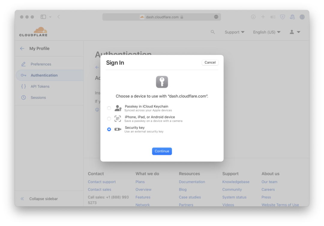Click the search magnifier icon
324x226 pixels.
click(x=213, y=32)
